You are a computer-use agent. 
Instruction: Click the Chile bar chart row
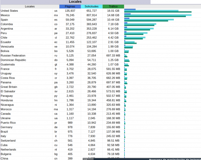(135, 38)
